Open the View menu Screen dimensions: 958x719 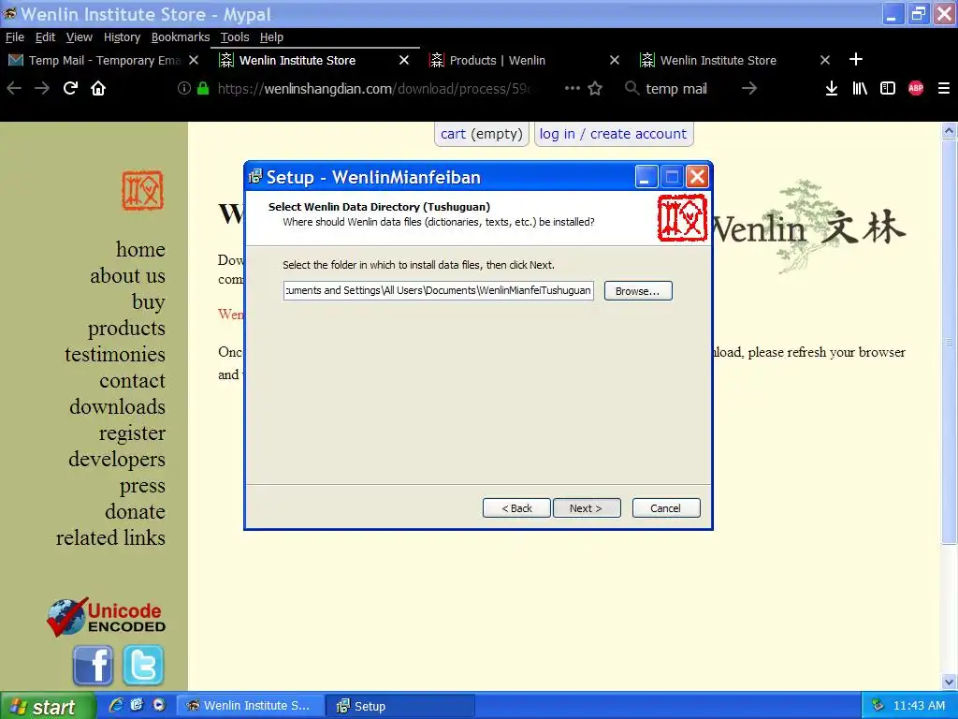(80, 37)
